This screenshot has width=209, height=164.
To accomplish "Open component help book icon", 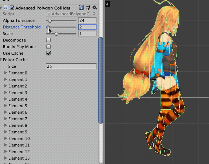I will [81, 8].
